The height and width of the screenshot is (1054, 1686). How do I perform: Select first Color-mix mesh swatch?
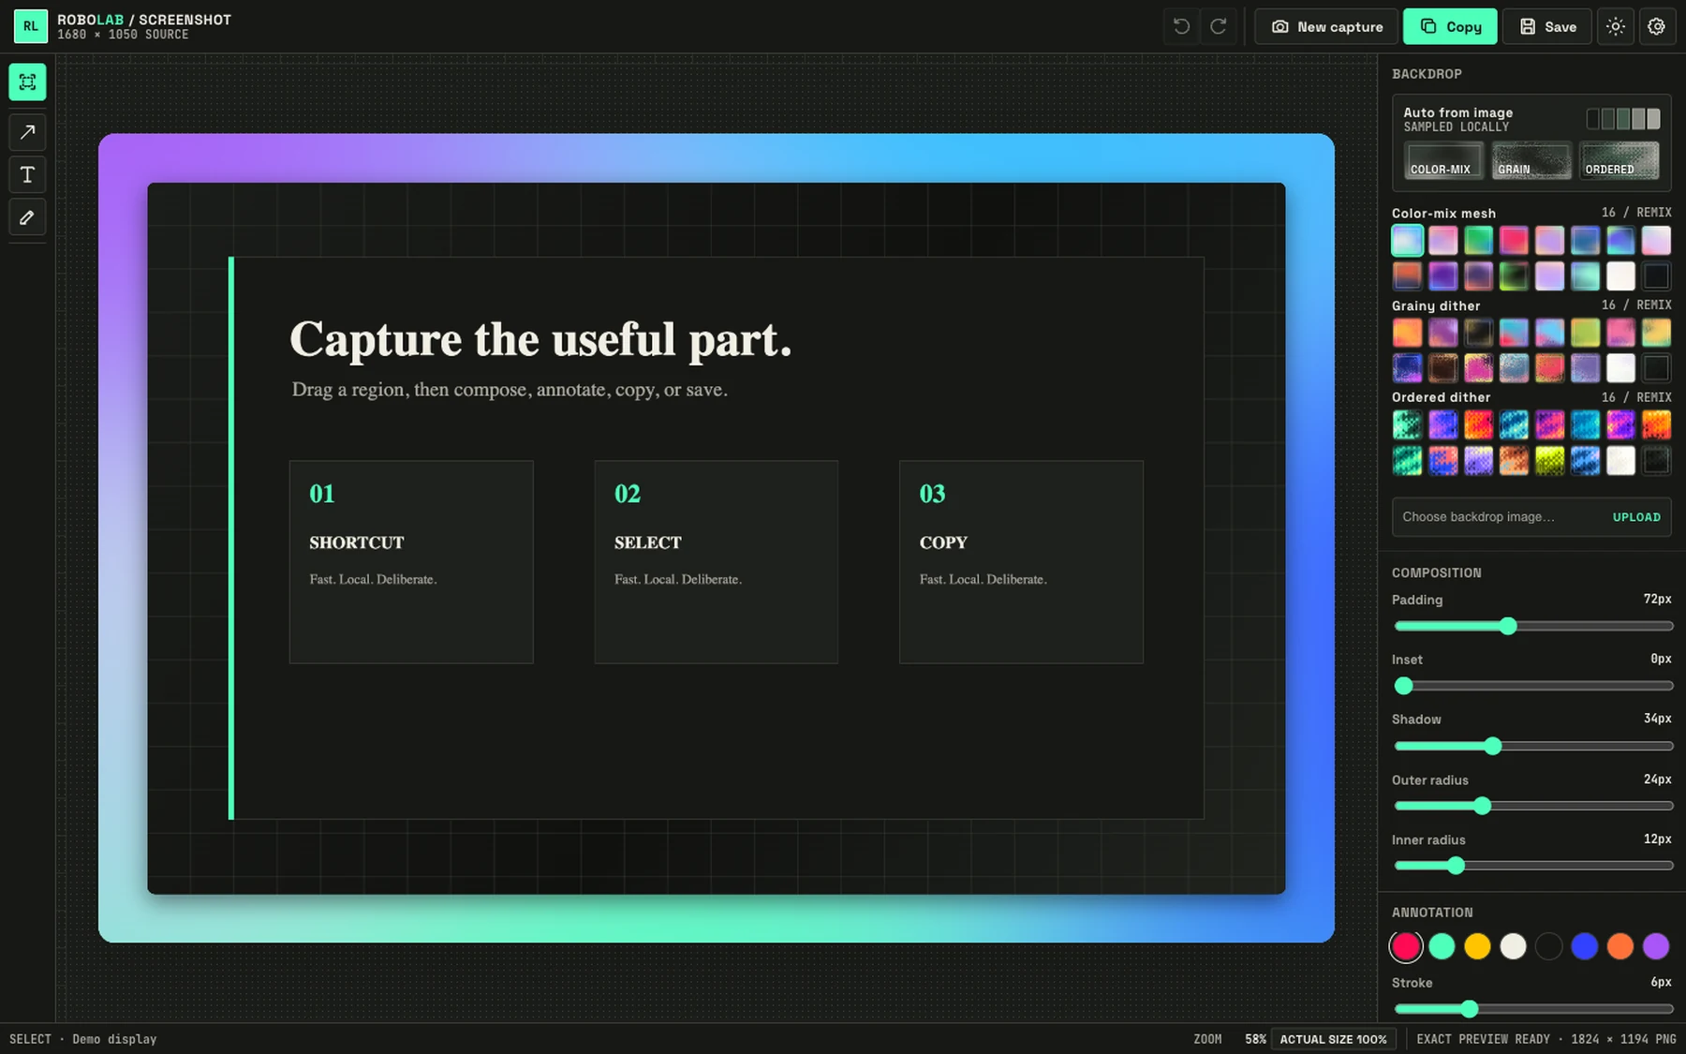(1407, 240)
